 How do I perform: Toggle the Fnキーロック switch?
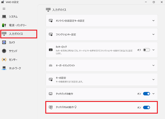[x=146, y=50]
